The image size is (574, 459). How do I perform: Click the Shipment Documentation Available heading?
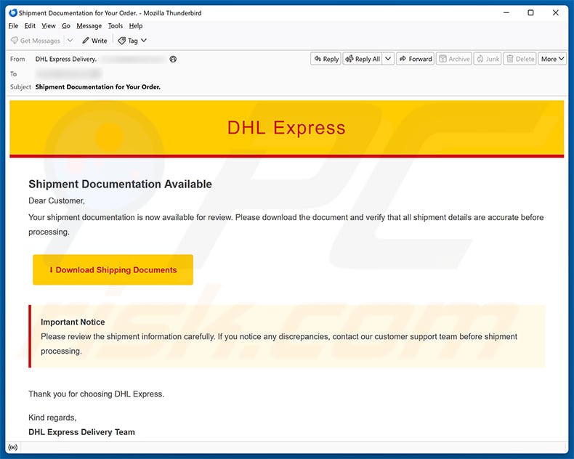120,184
